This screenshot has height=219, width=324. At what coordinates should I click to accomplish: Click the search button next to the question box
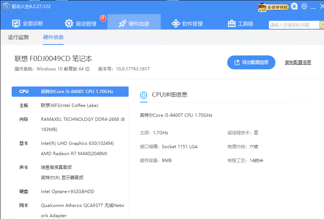pyautogui.click(x=321, y=25)
